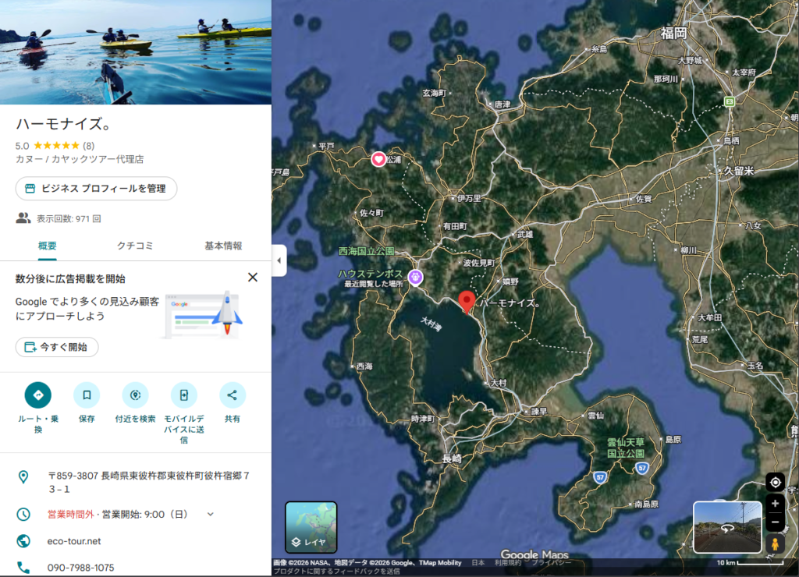
Task: Zoom in with the plus button
Action: (x=775, y=504)
